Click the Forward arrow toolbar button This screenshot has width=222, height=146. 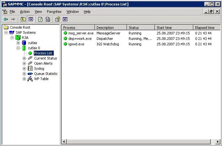point(13,19)
